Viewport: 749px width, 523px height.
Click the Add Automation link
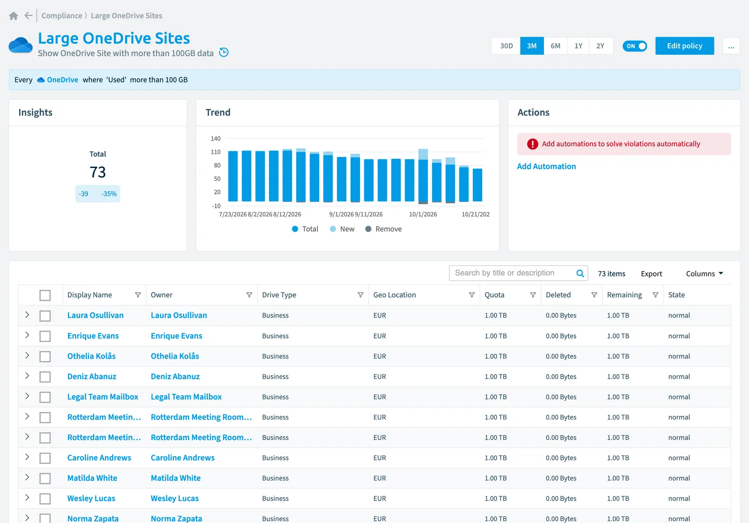pos(546,166)
